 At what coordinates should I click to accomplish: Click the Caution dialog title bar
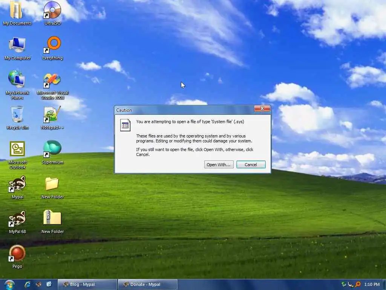click(x=185, y=110)
